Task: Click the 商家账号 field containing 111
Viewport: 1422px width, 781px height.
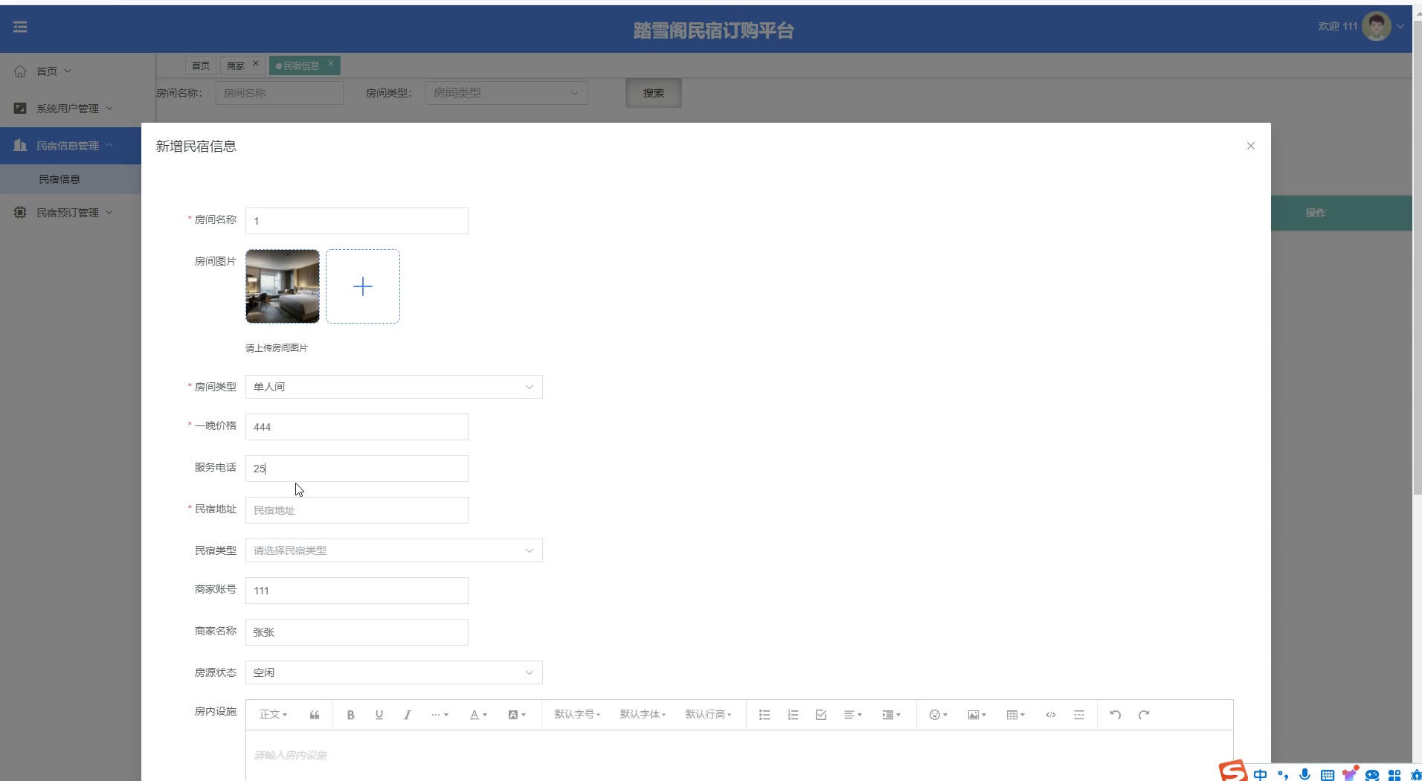Action: (x=357, y=591)
